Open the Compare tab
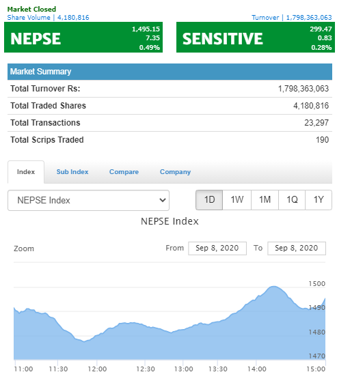Viewport: 337px width, 385px height. pos(124,172)
